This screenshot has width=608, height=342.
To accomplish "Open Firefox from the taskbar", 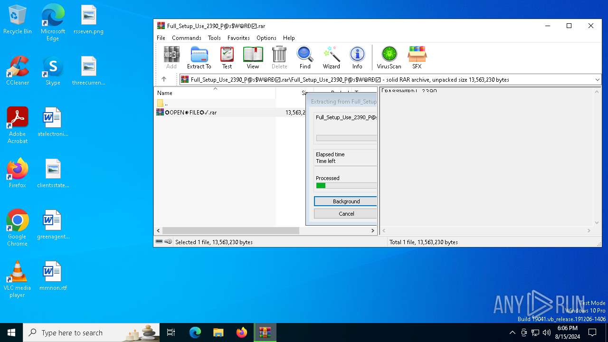I will coord(241,332).
